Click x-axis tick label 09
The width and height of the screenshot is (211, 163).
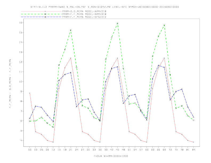click(47, 150)
